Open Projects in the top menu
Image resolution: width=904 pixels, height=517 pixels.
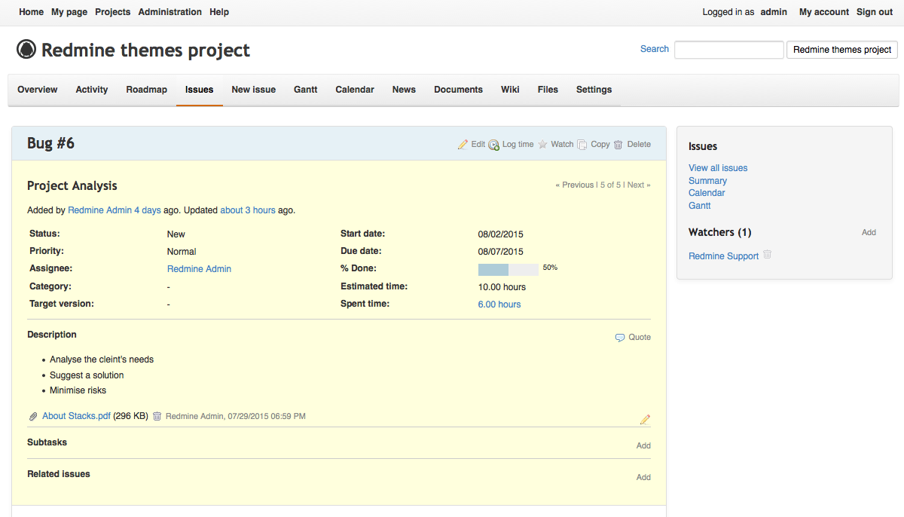pyautogui.click(x=113, y=12)
